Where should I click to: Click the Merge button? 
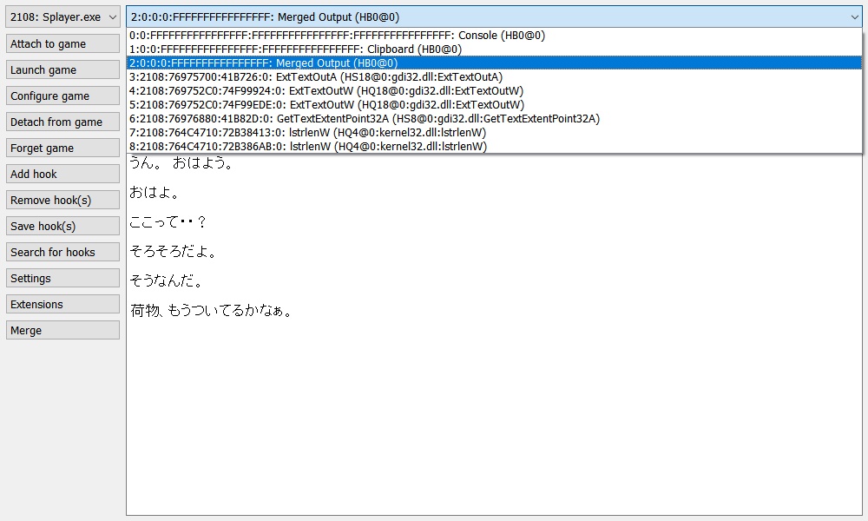tap(62, 331)
